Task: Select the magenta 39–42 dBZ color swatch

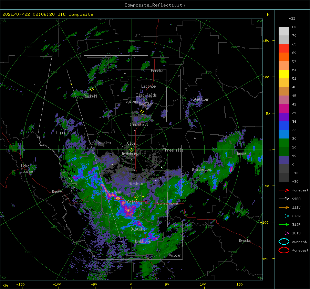Action: click(x=284, y=109)
